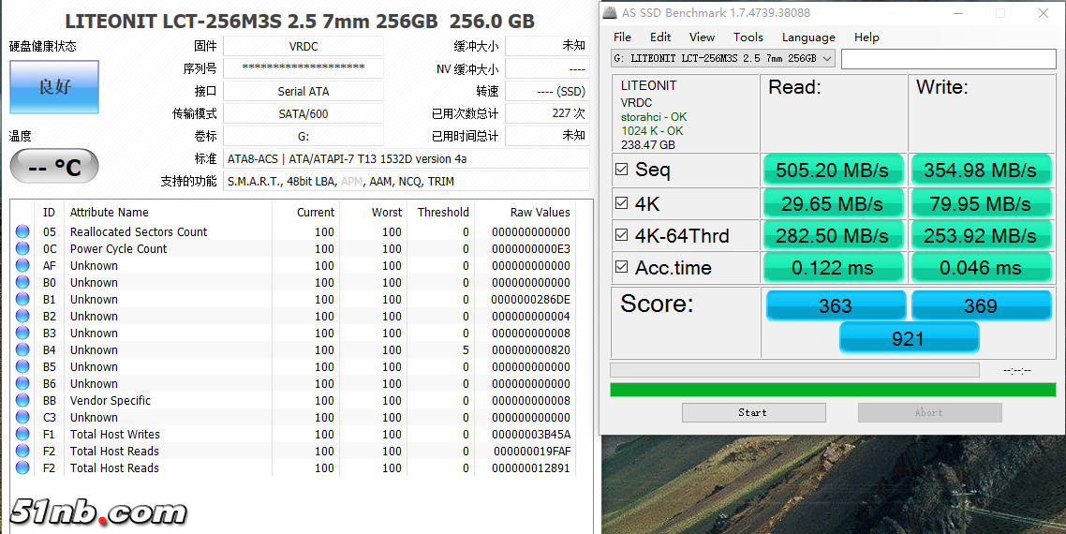This screenshot has width=1066, height=534.
Task: Open the Language menu
Action: tap(808, 37)
